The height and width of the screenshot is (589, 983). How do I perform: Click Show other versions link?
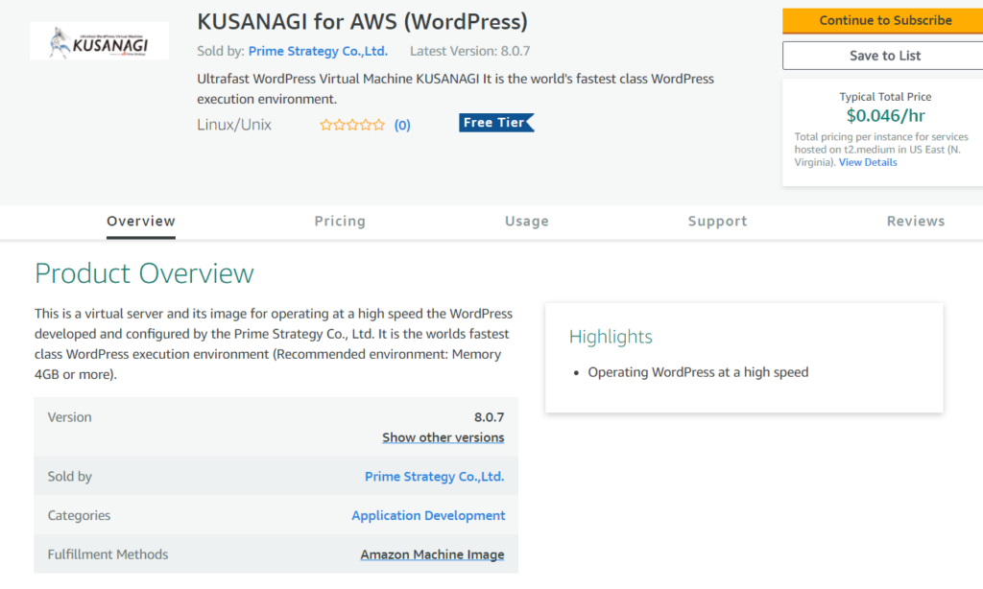pos(444,437)
